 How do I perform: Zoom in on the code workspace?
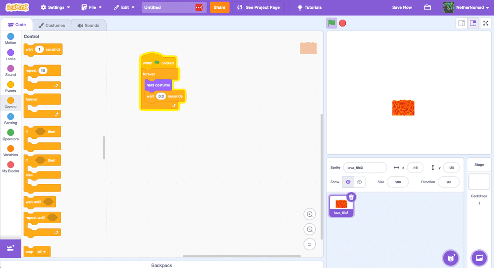pos(310,214)
